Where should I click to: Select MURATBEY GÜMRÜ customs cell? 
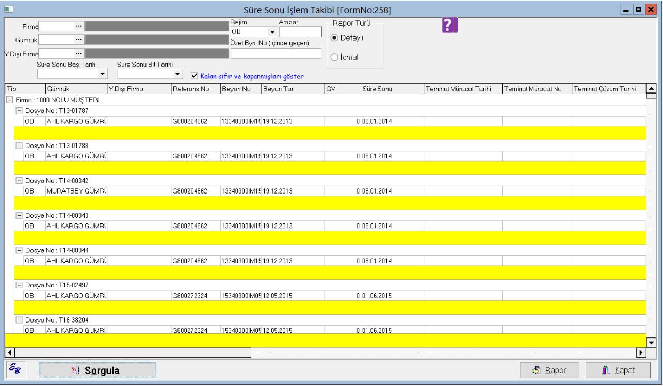click(x=76, y=190)
